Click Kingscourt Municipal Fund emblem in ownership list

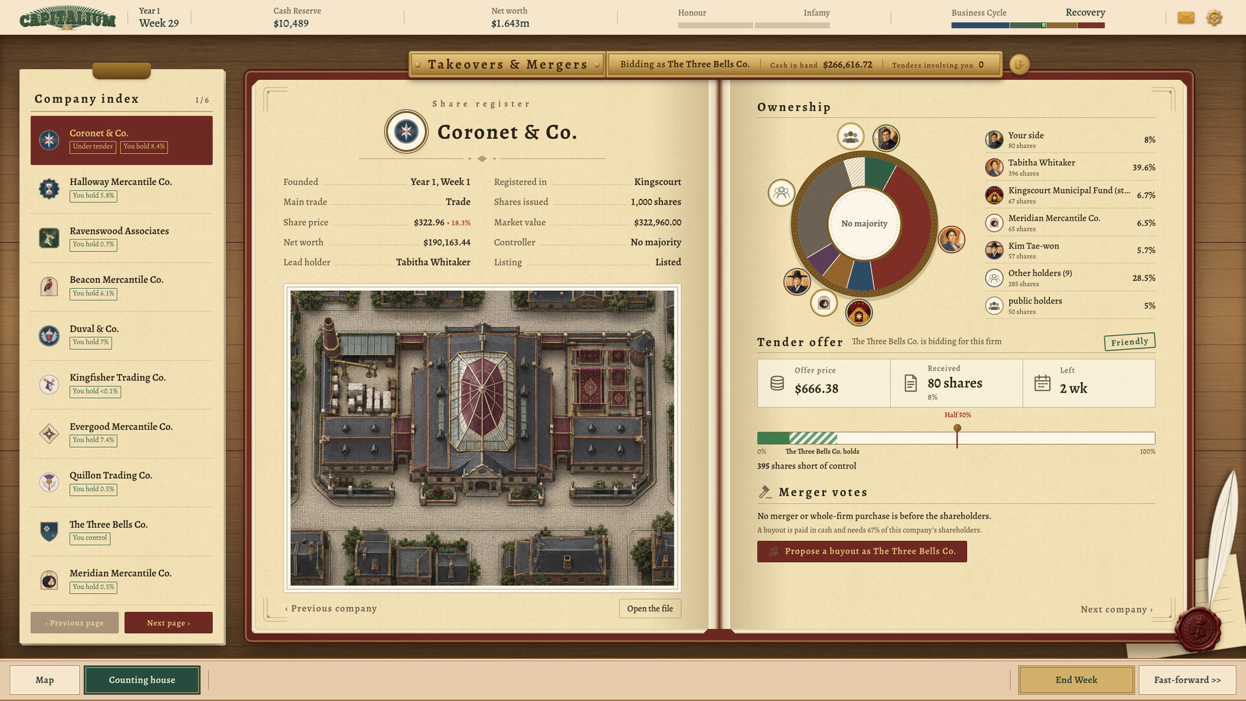[x=994, y=195]
